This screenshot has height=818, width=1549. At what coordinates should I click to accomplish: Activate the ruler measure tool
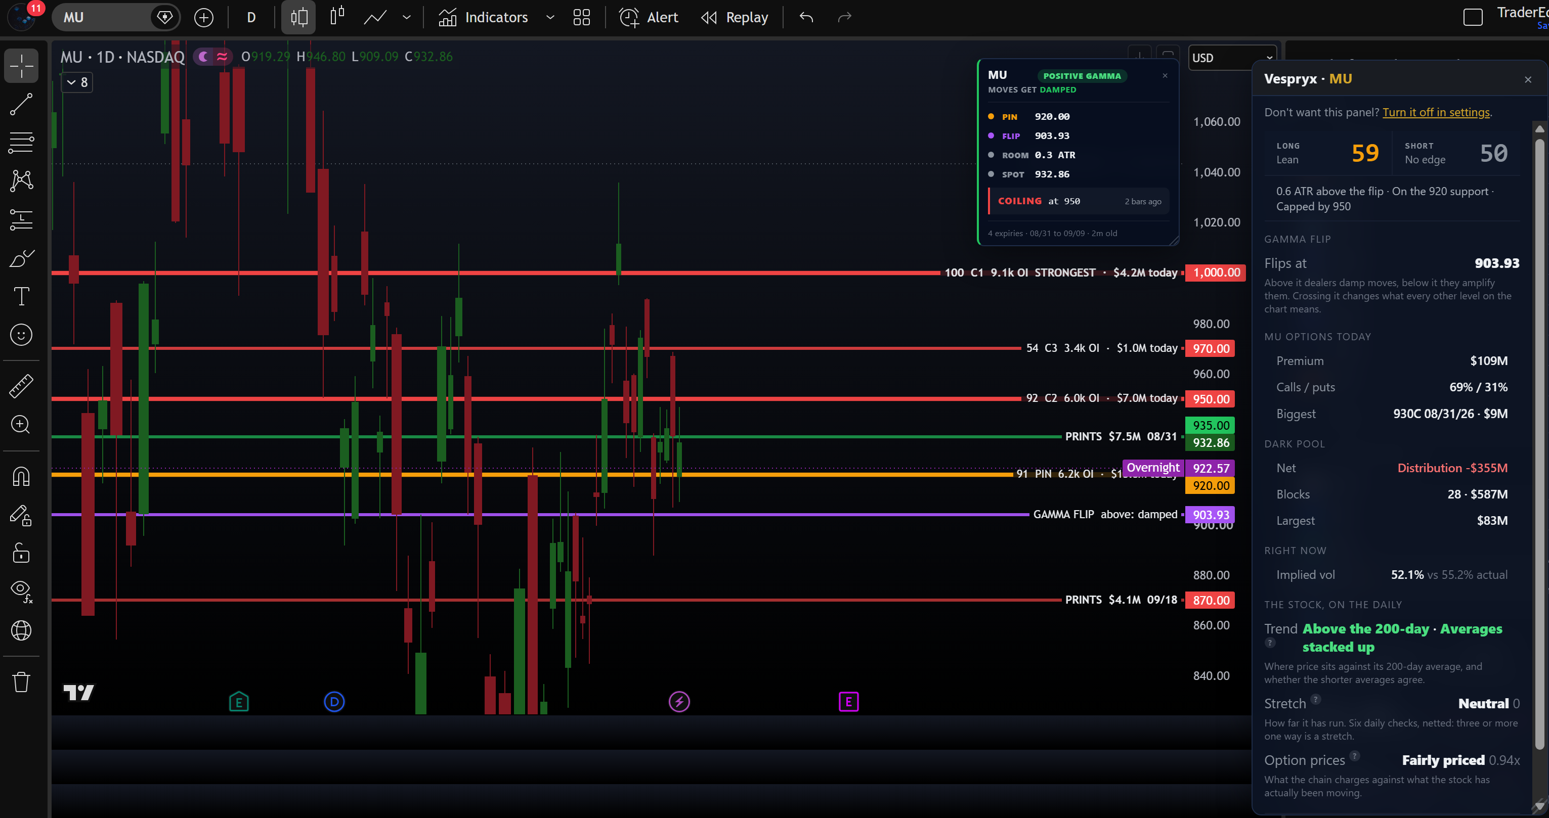21,386
